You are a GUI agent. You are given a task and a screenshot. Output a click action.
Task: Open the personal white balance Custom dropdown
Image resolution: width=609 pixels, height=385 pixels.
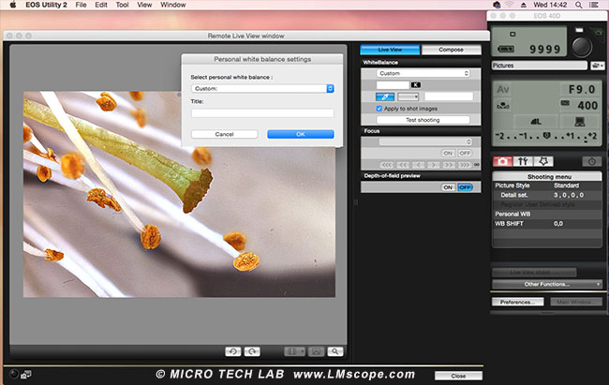click(x=262, y=89)
